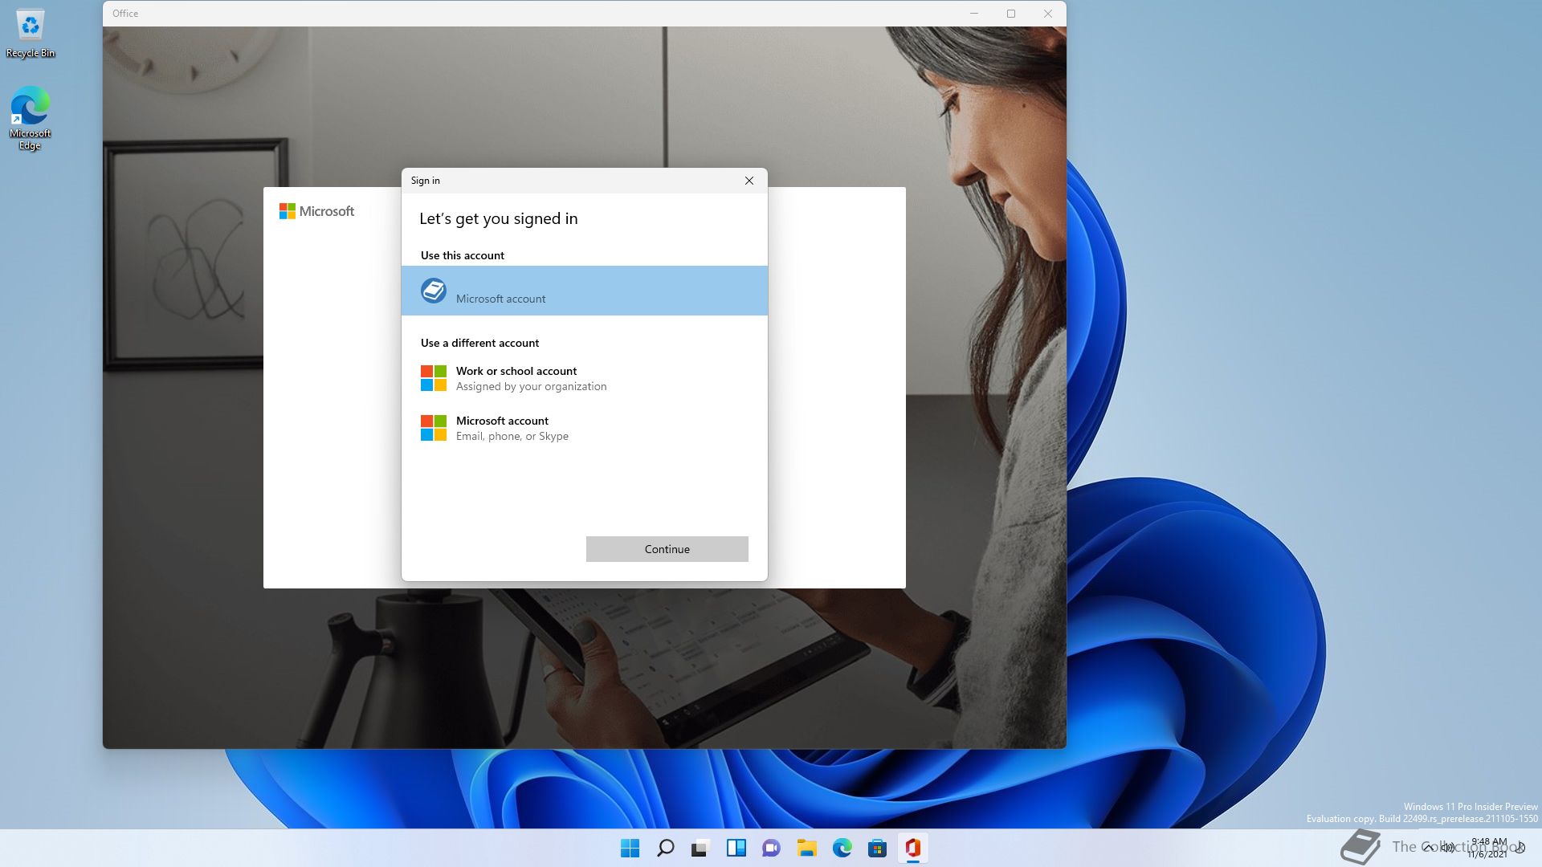Click the Continue button in Sign in dialog
The image size is (1542, 867).
667,549
